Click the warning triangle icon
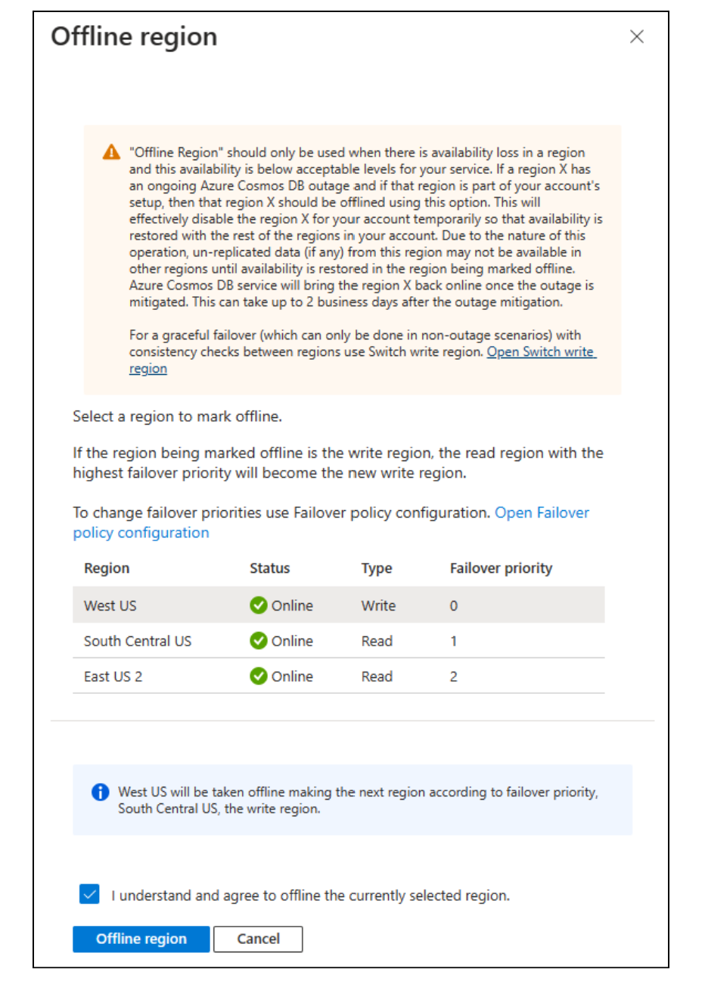The width and height of the screenshot is (705, 981). 110,152
